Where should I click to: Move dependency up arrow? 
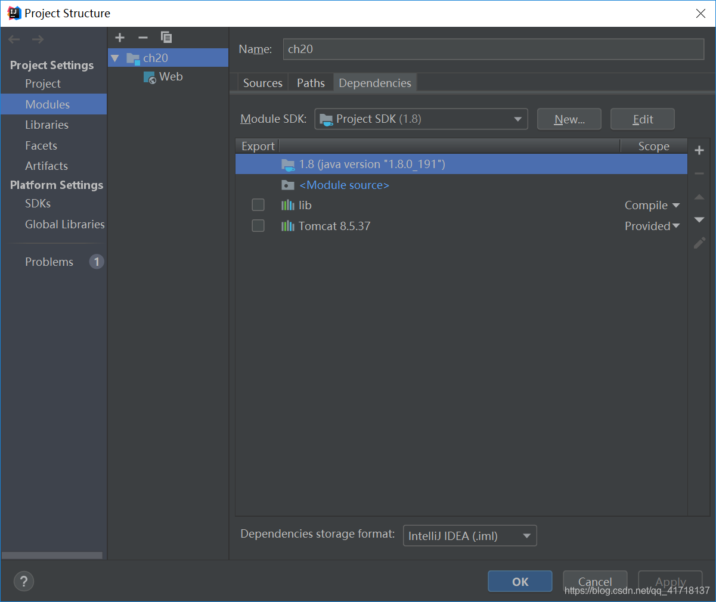(x=699, y=197)
